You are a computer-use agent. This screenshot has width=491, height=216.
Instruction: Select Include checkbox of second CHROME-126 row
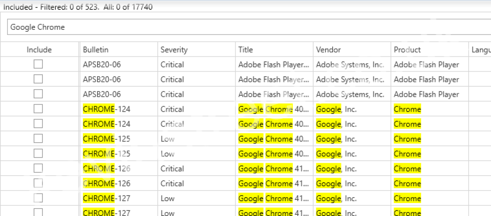[x=38, y=183]
